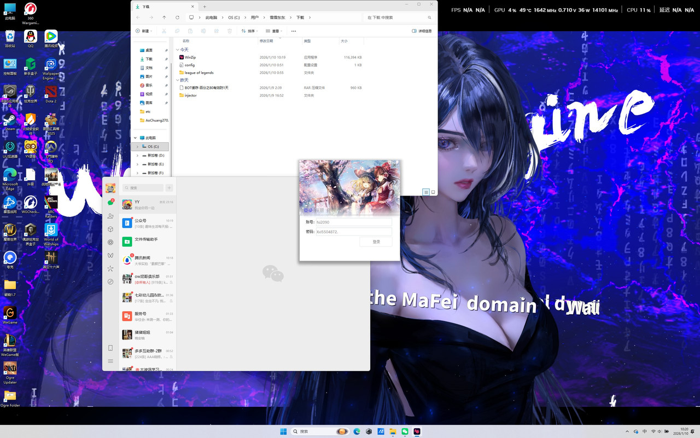Go up one folder in Explorer
Viewport: 700px width, 438px height.
(x=164, y=18)
